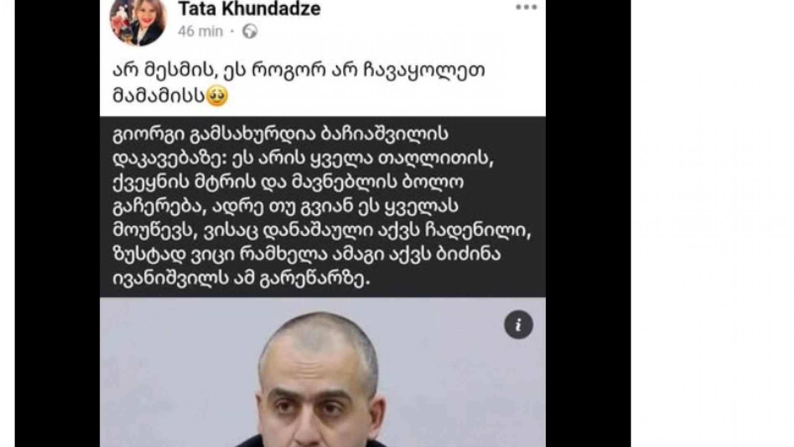
Task: Click the word 'მამამისს' in the post
Action: [x=159, y=96]
